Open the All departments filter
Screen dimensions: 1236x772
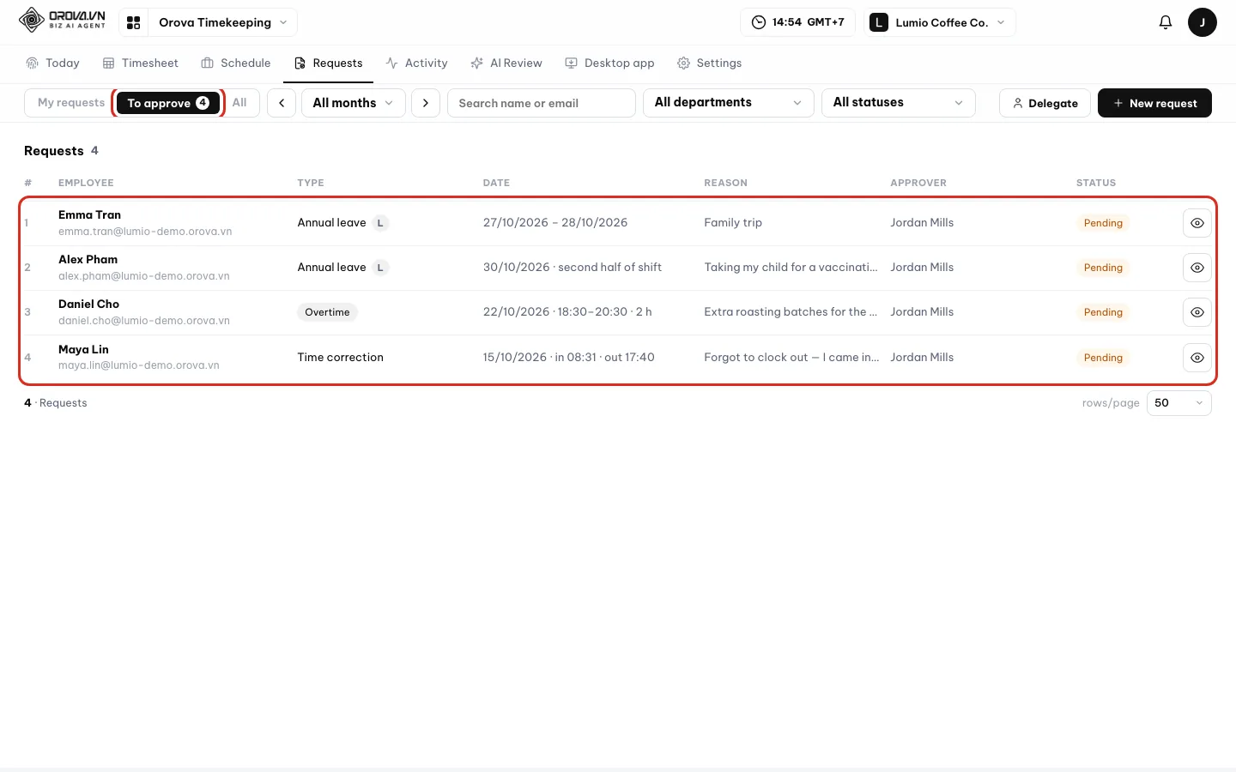coord(728,103)
